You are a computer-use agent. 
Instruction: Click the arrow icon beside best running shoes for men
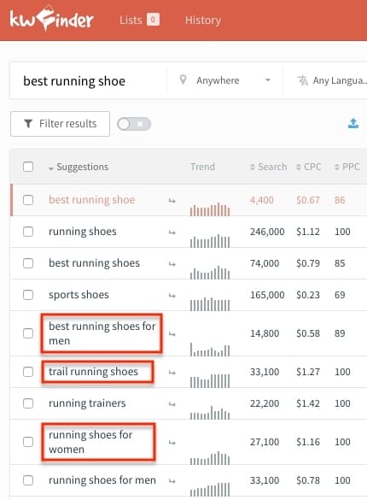point(172,334)
